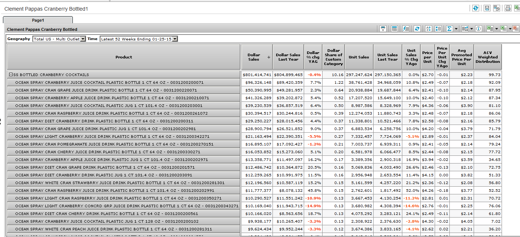Click the filter funnel icon
The width and height of the screenshot is (520, 237).
tap(383, 29)
